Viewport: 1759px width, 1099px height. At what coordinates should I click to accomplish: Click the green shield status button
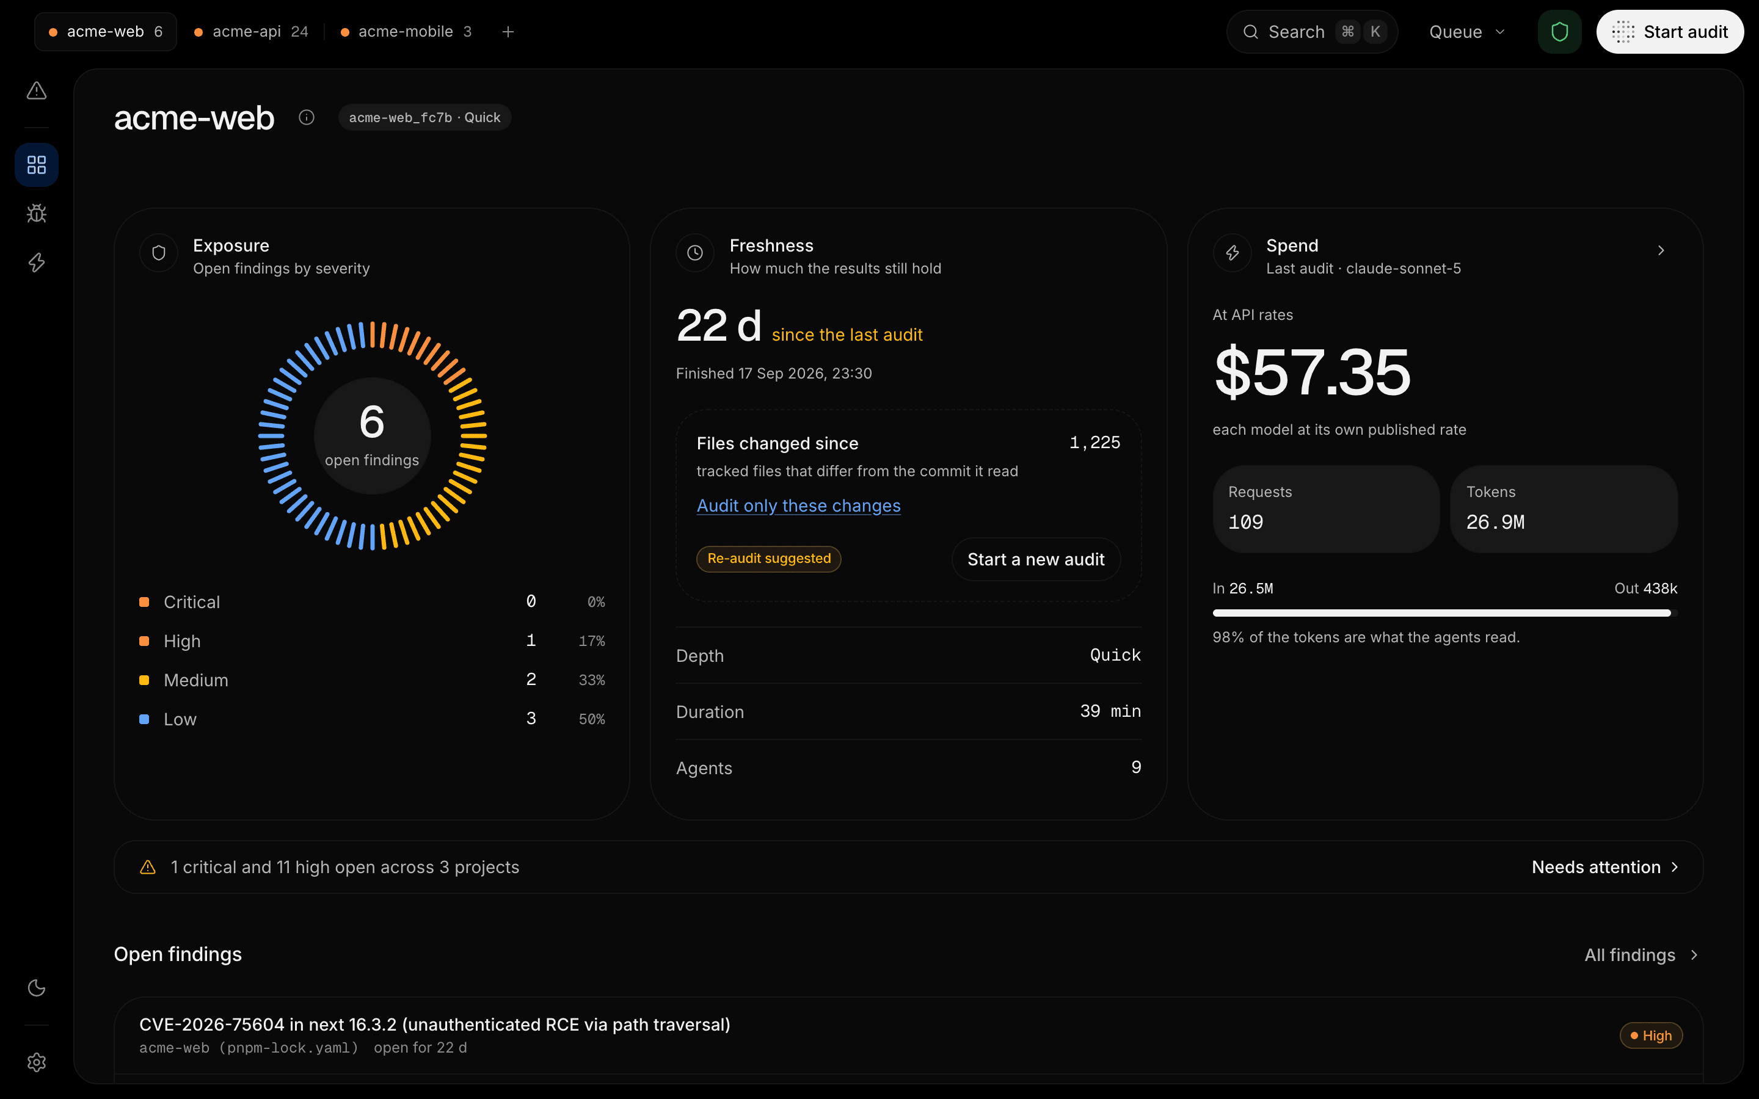tap(1559, 32)
